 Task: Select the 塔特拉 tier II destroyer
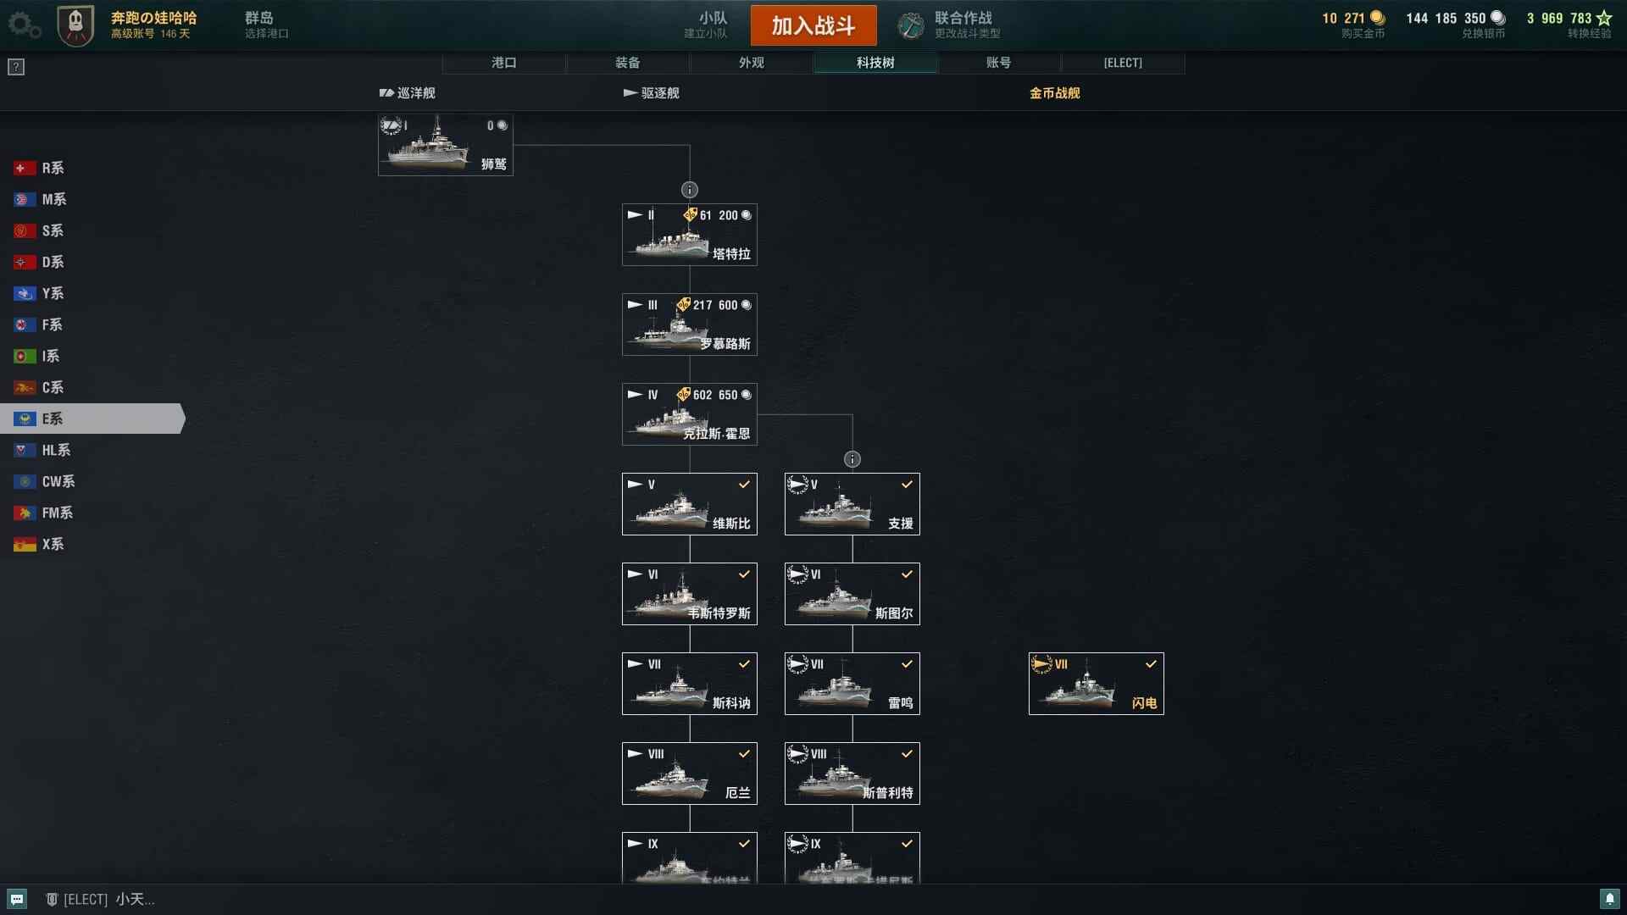[x=690, y=235]
